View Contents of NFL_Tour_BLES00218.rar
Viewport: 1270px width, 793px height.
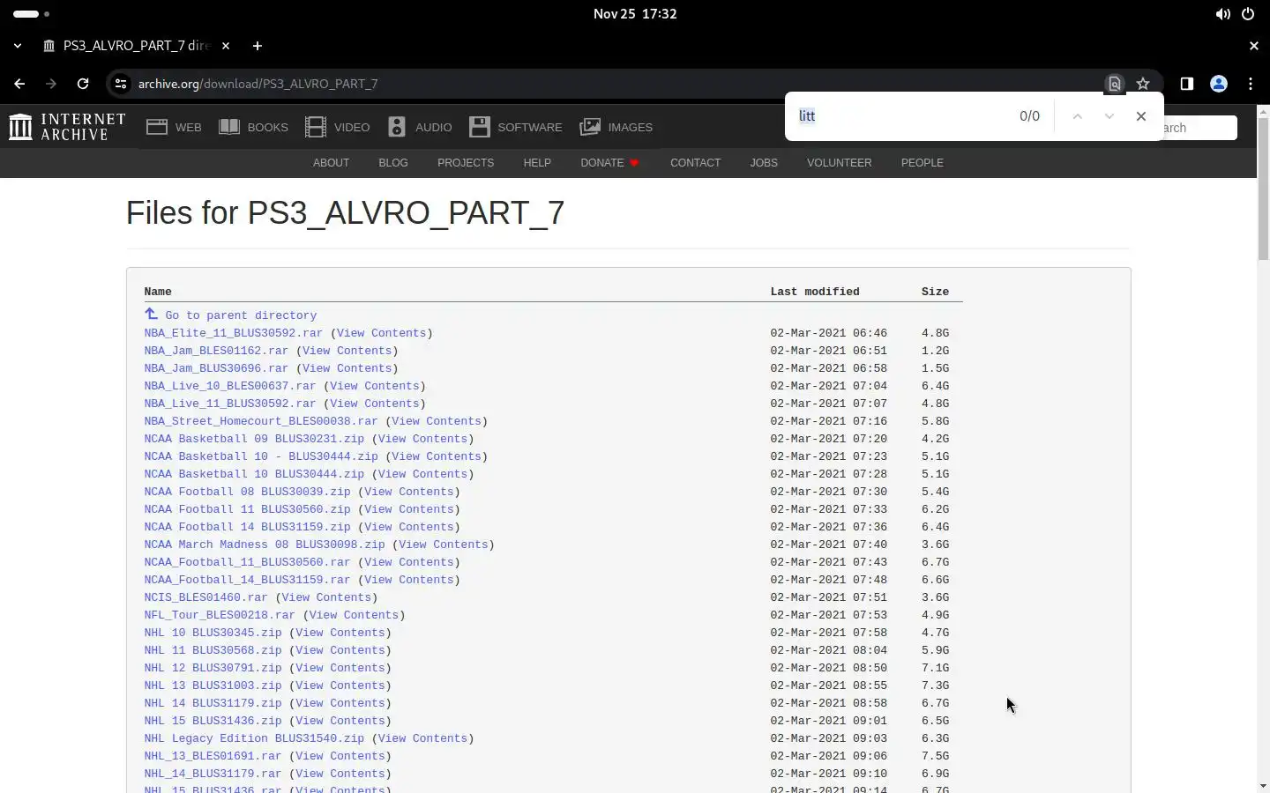pos(354,615)
